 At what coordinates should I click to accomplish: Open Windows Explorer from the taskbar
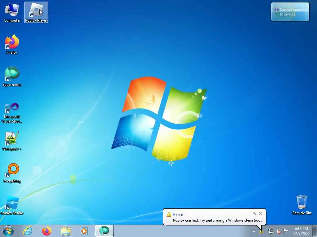(x=66, y=231)
